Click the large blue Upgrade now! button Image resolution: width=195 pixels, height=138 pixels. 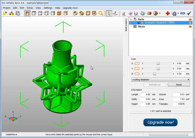[161, 122]
